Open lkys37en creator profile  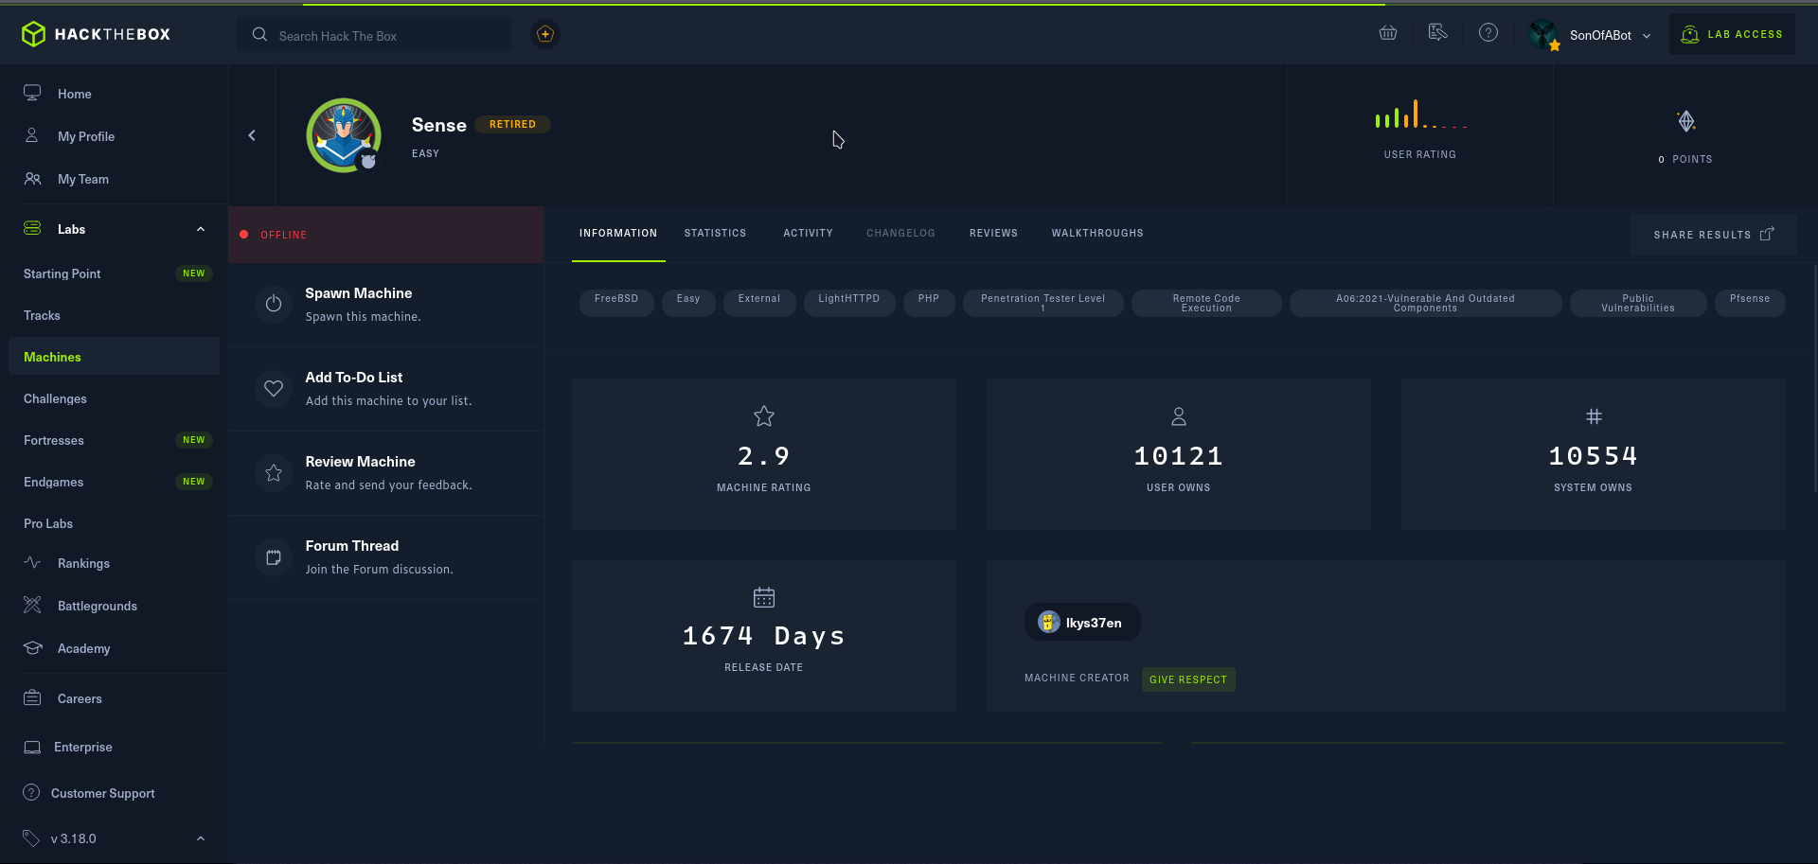1082,622
